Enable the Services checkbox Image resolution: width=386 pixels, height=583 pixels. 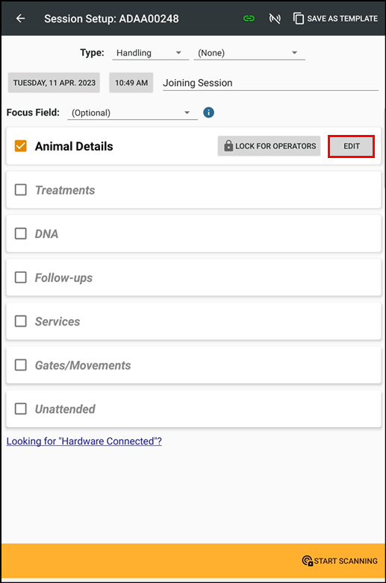pyautogui.click(x=20, y=321)
